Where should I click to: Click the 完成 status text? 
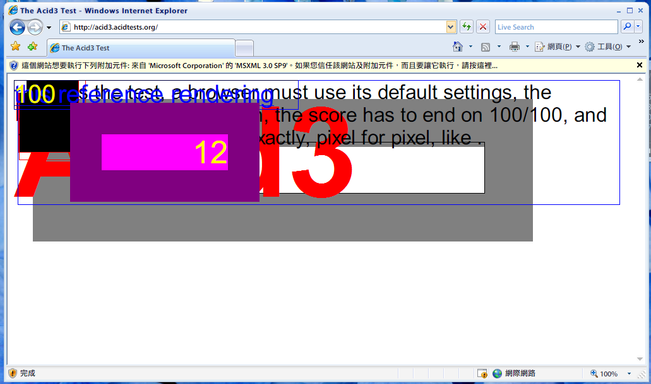[x=28, y=373]
